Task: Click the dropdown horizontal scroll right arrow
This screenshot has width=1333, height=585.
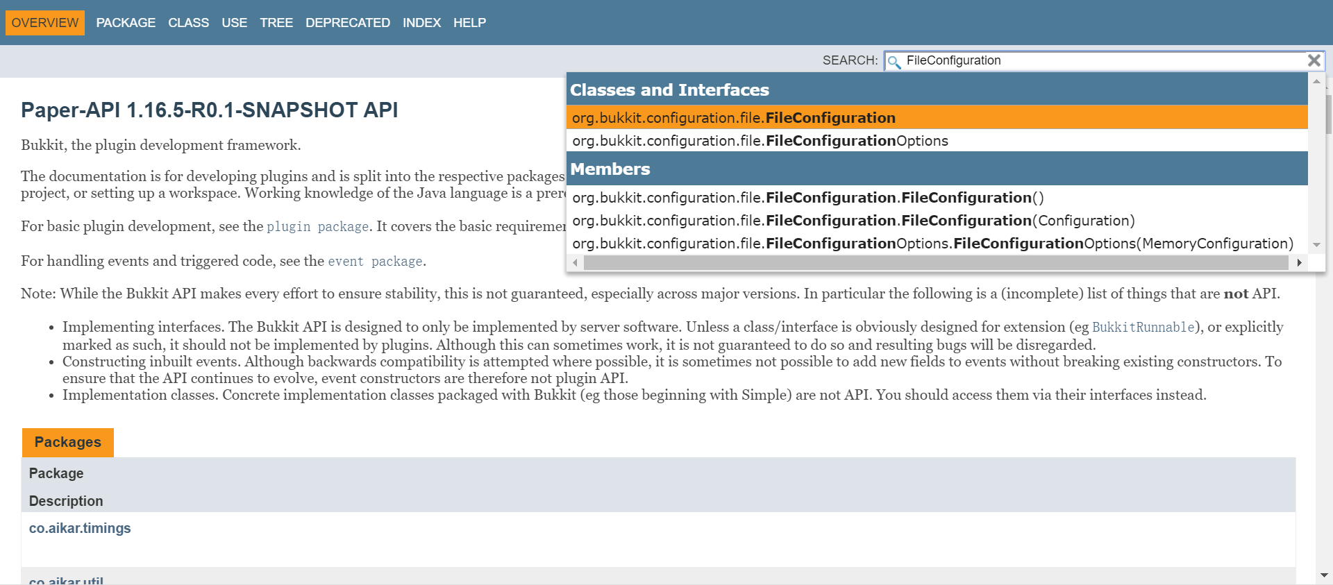Action: point(1299,263)
